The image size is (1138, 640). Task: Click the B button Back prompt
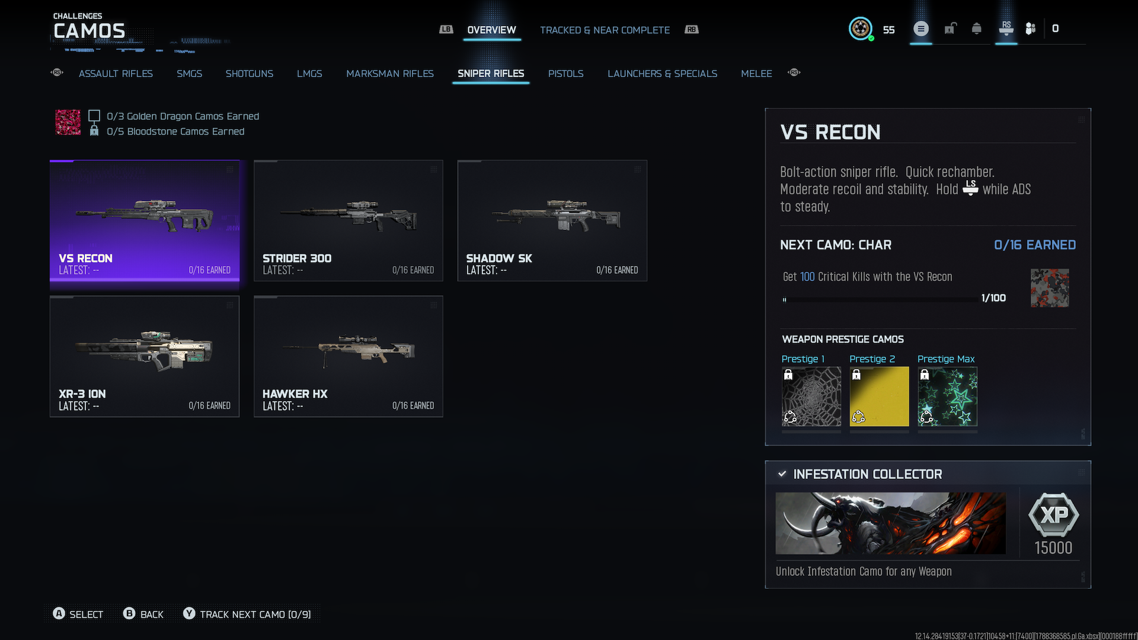[143, 614]
